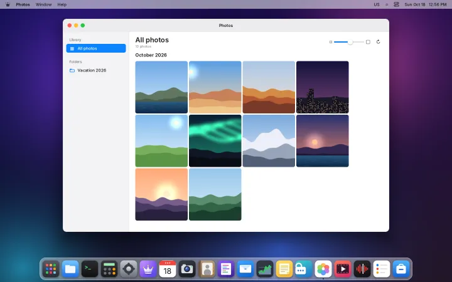Click the small thumbnail size icon
Viewport: 452px width, 282px height.
tap(331, 42)
